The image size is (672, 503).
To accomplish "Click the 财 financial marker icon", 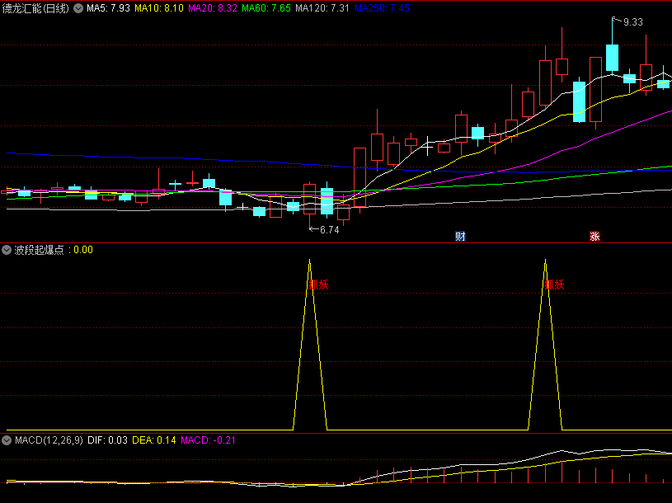I will [x=460, y=236].
